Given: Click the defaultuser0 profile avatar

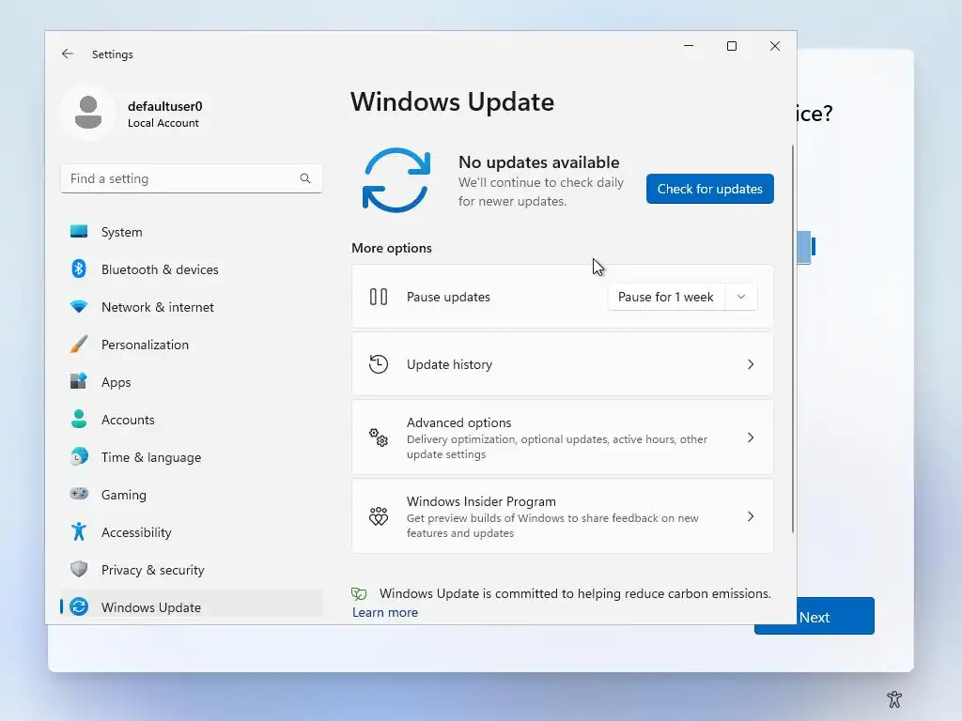Looking at the screenshot, I should [88, 113].
